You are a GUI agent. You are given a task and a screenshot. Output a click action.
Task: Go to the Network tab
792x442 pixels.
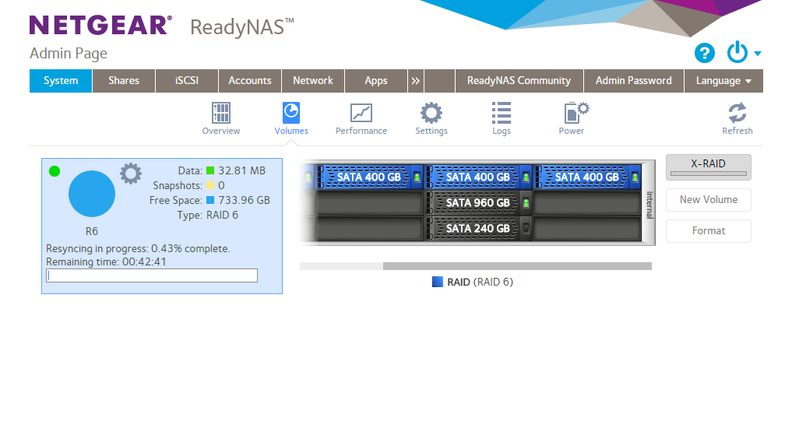coord(313,81)
